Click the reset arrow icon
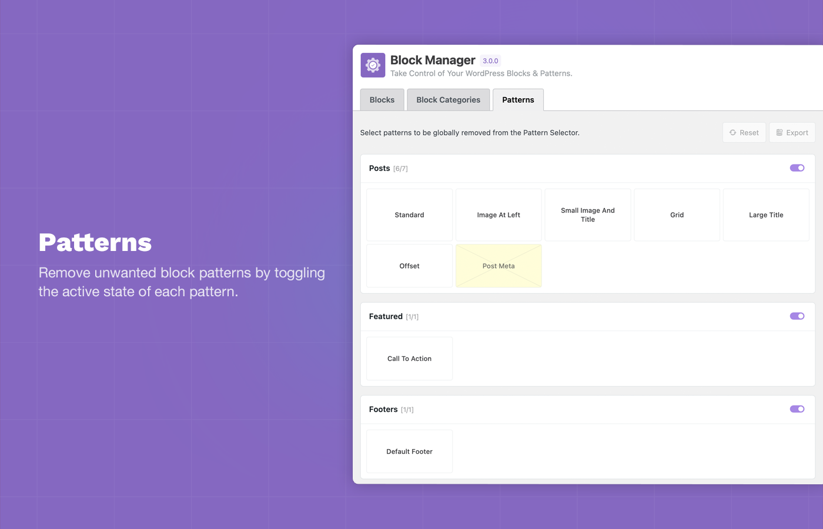 732,133
